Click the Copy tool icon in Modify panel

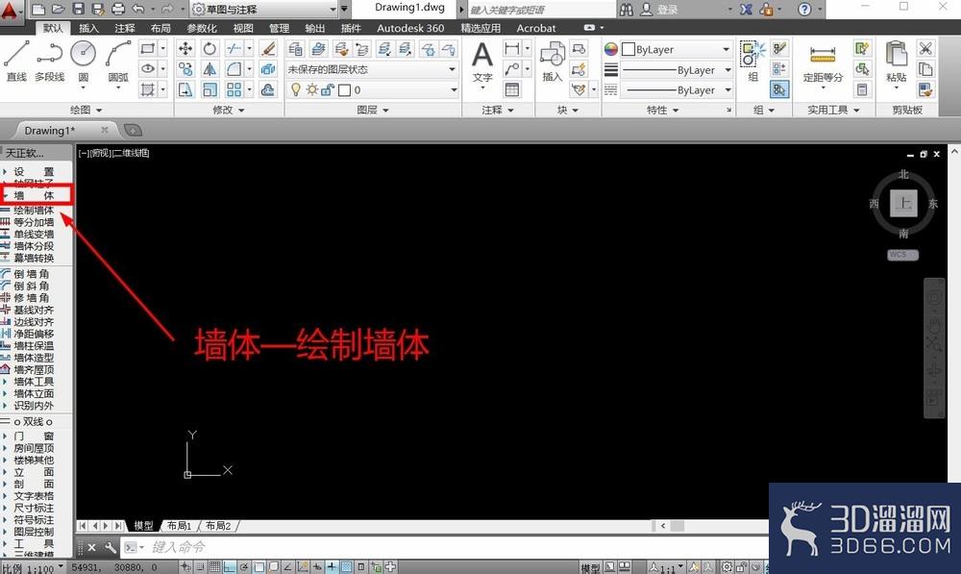pyautogui.click(x=185, y=69)
